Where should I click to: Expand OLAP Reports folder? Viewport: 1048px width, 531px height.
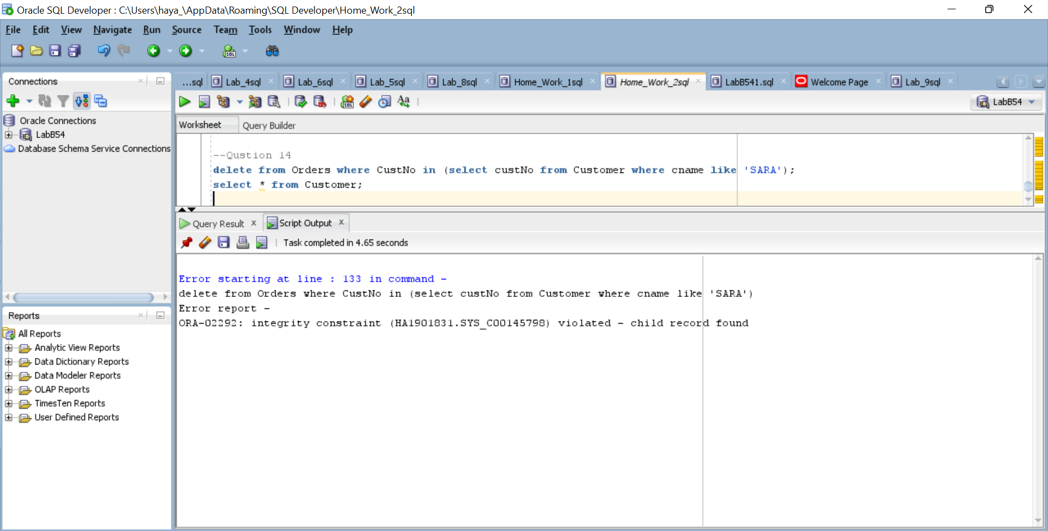point(9,390)
